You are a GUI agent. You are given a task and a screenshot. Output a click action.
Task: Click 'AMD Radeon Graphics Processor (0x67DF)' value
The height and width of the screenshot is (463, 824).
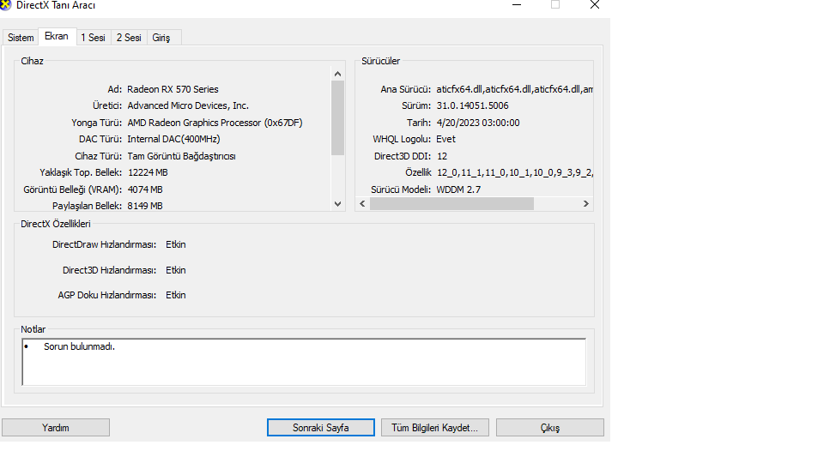click(x=215, y=123)
